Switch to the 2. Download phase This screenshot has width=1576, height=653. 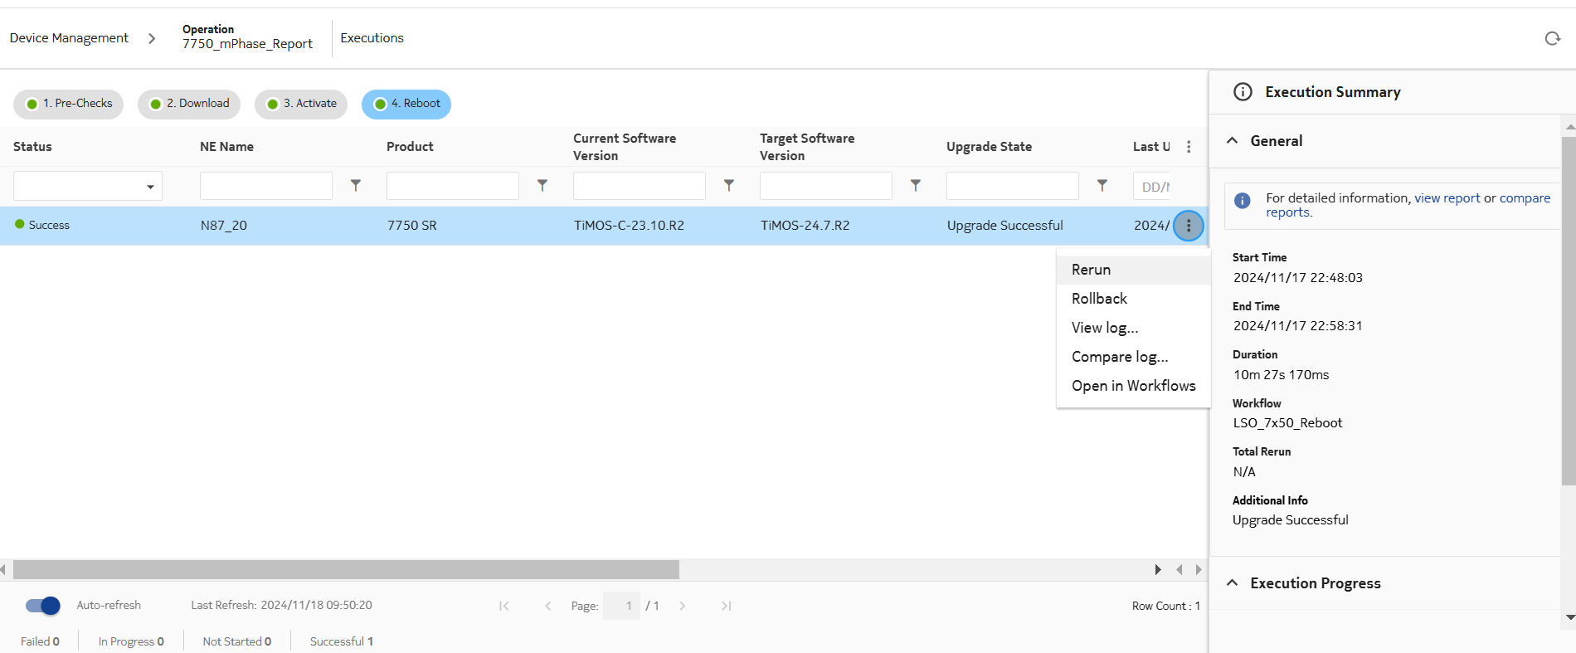pos(189,104)
